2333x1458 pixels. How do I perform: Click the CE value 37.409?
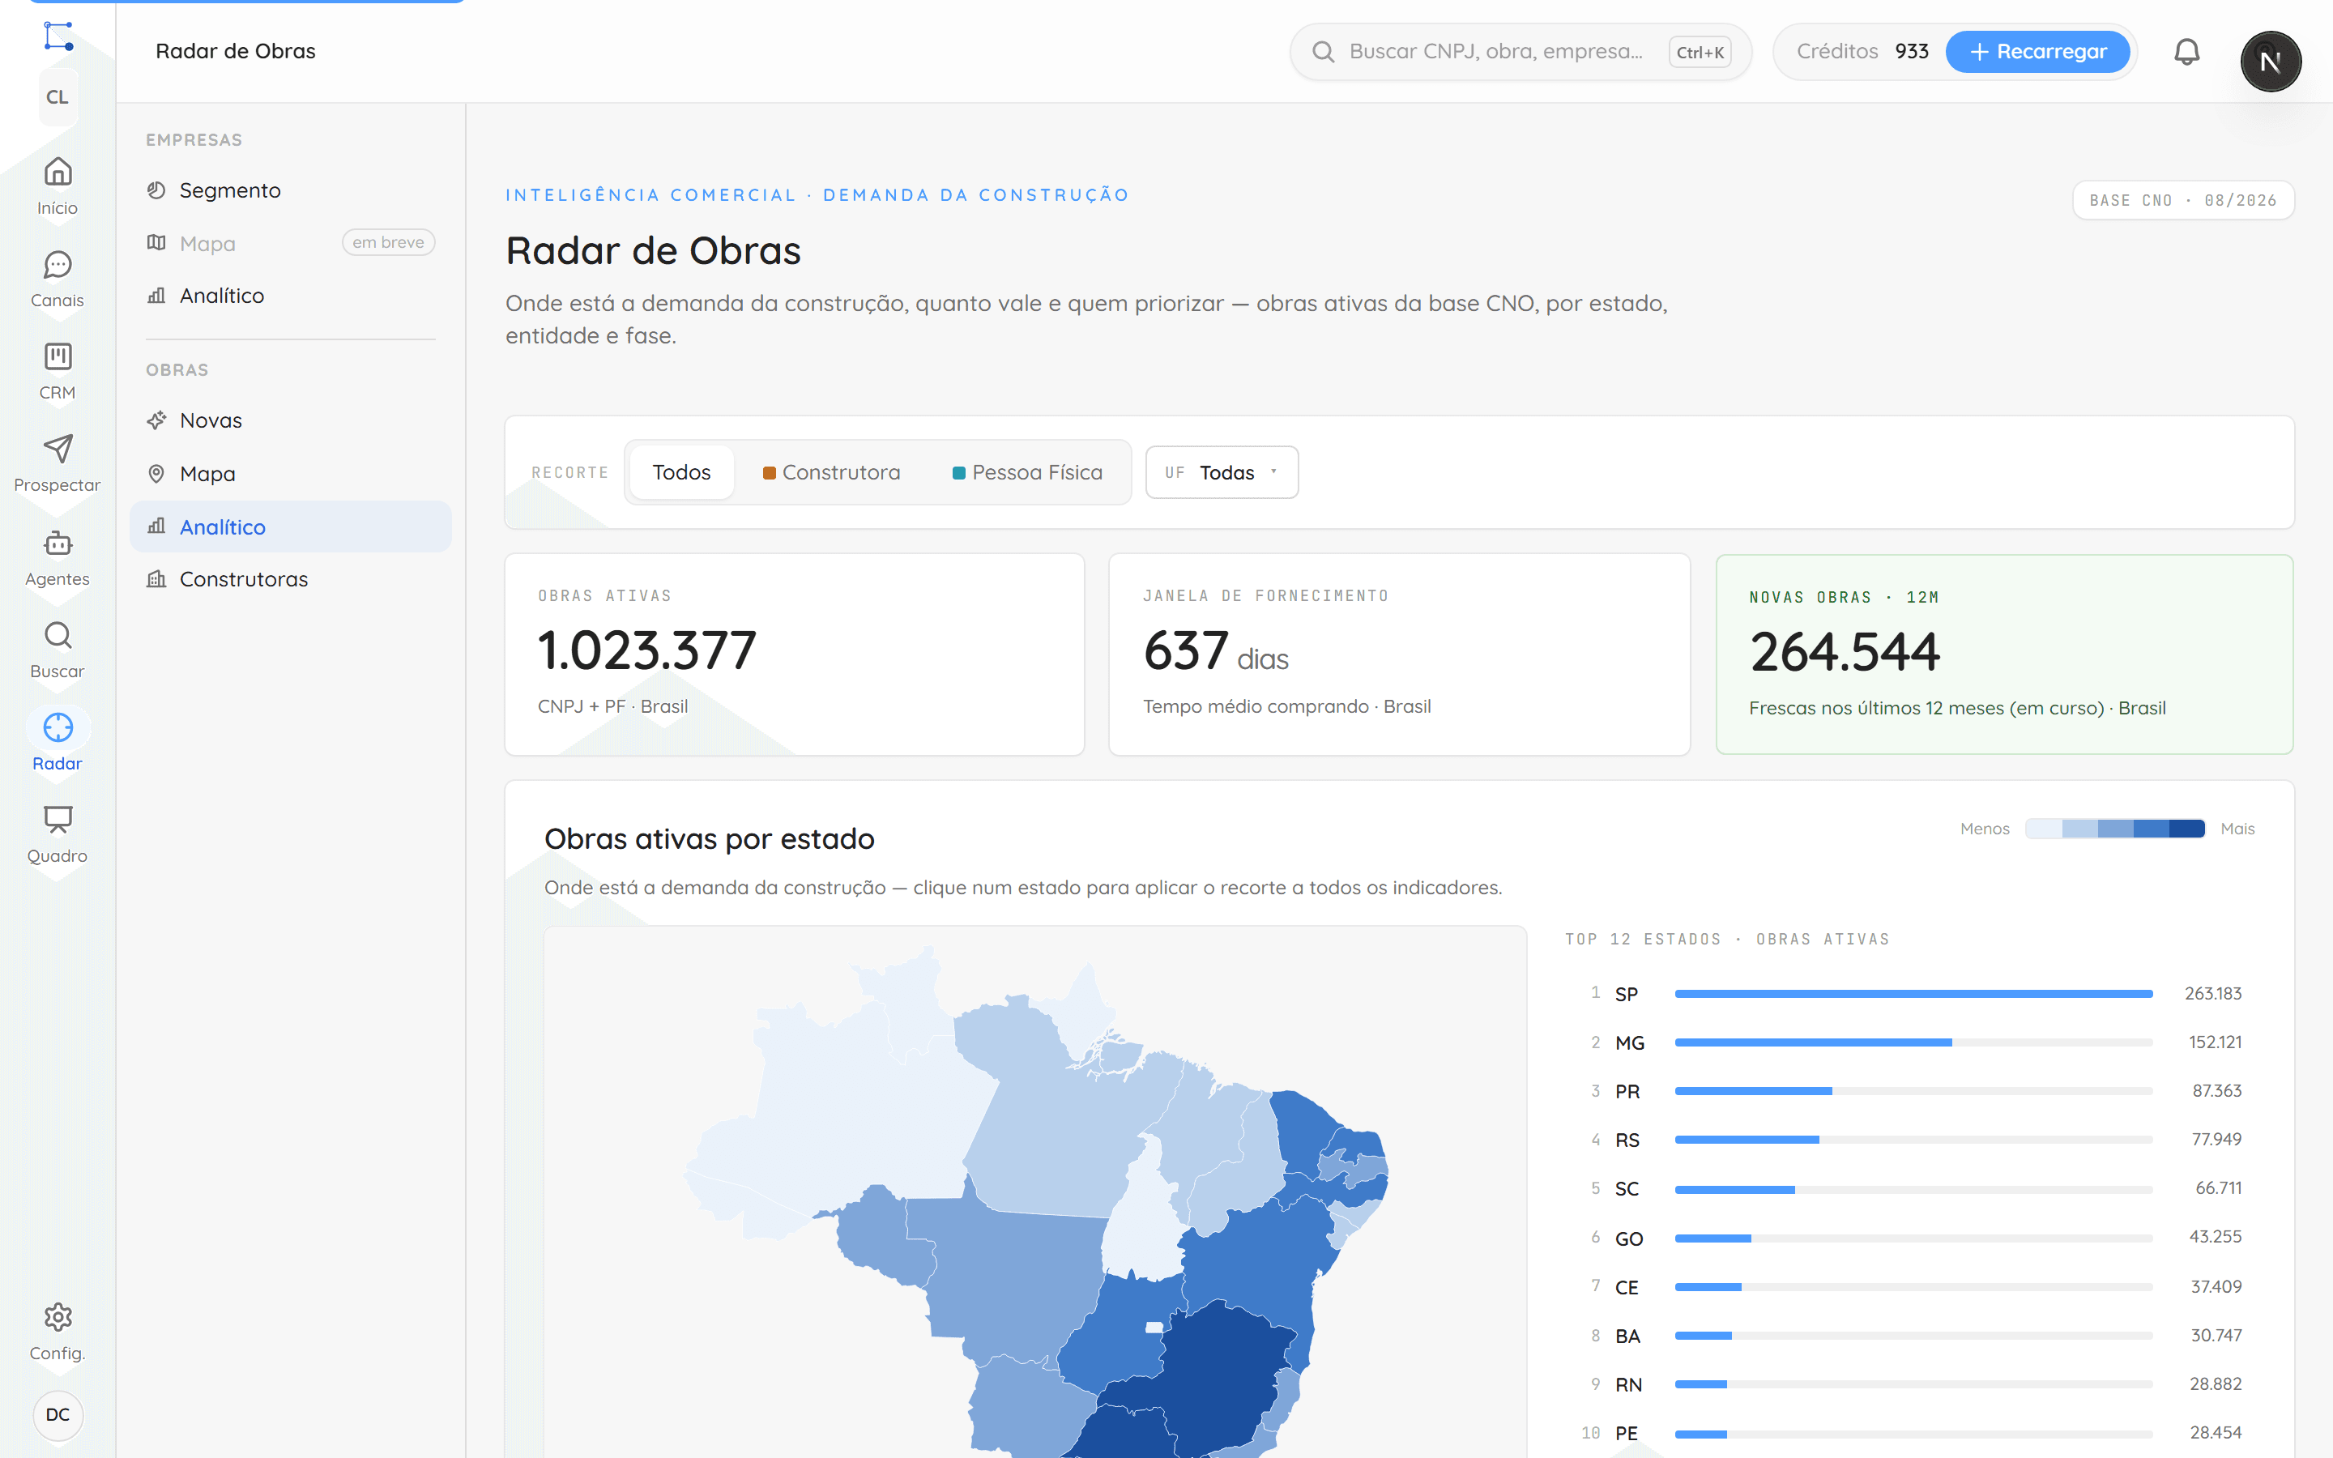(x=2216, y=1286)
